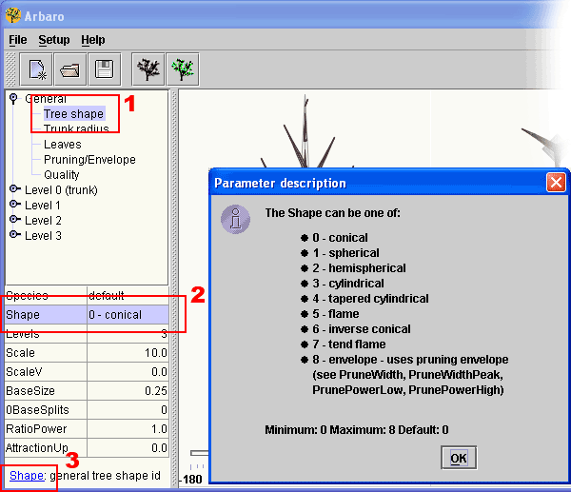This screenshot has height=492, width=571.
Task: Select Pruning/Envelope in the tree
Action: (x=89, y=160)
